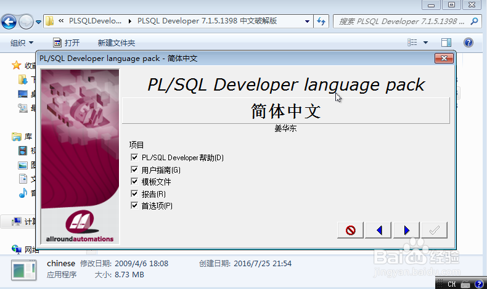Click the chinese file thumbnail in details pane
The width and height of the screenshot is (487, 289).
point(23,270)
